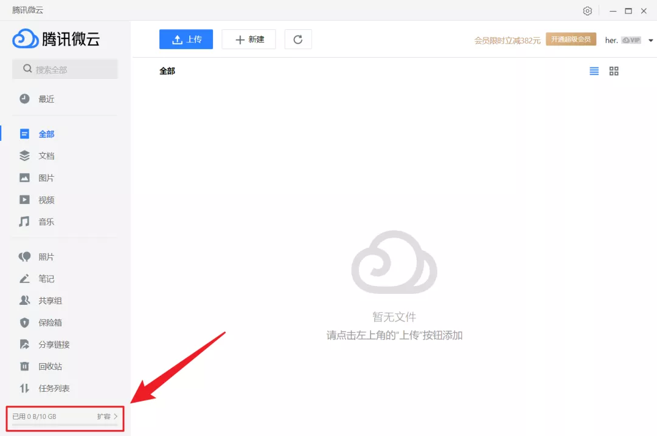Select the 视频 (Videos) category
Image resolution: width=657 pixels, height=436 pixels.
tap(47, 199)
